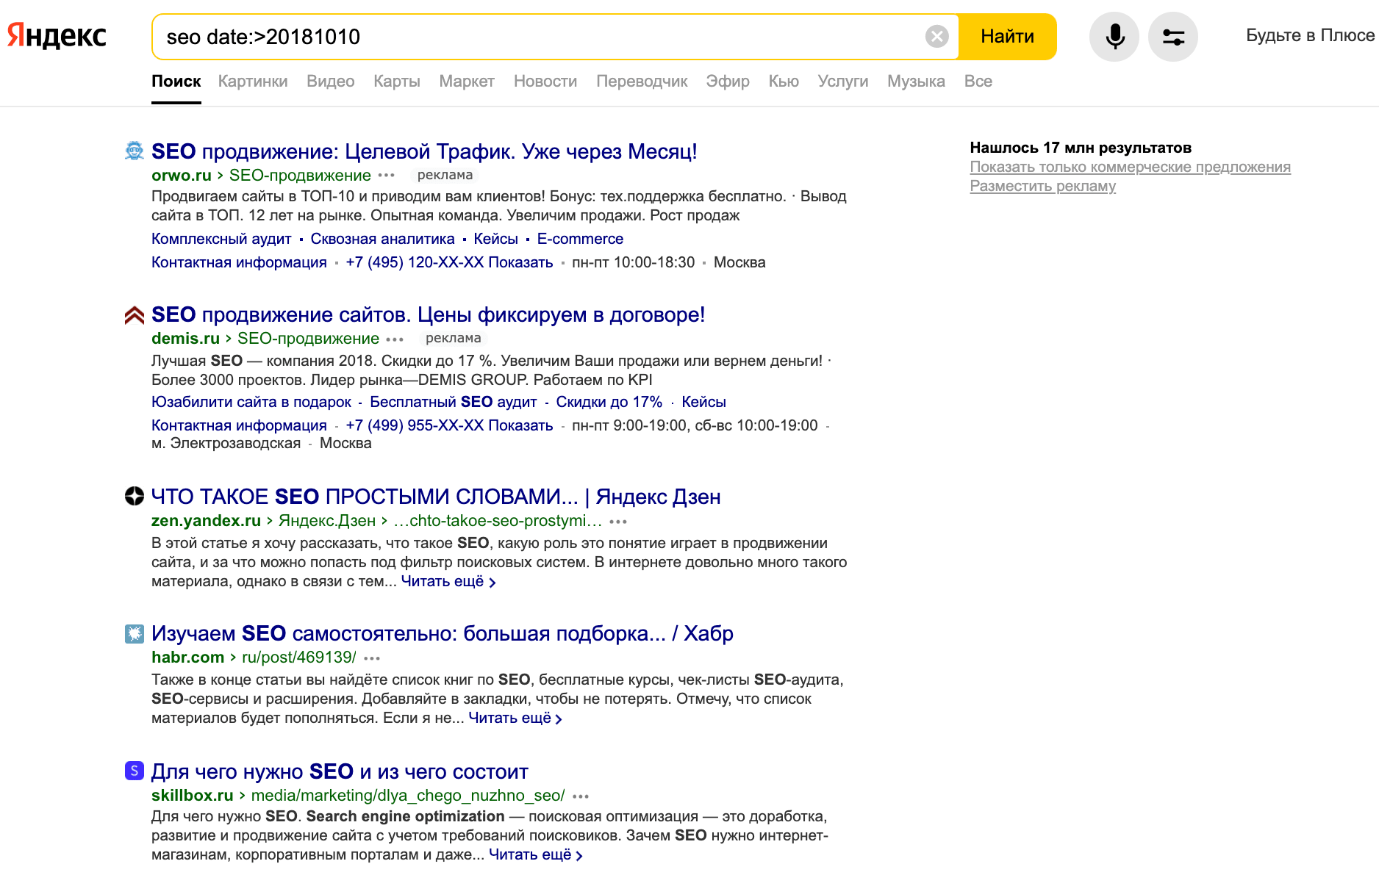
Task: Open three-dot menu for skillbox.ru result
Action: tap(581, 796)
